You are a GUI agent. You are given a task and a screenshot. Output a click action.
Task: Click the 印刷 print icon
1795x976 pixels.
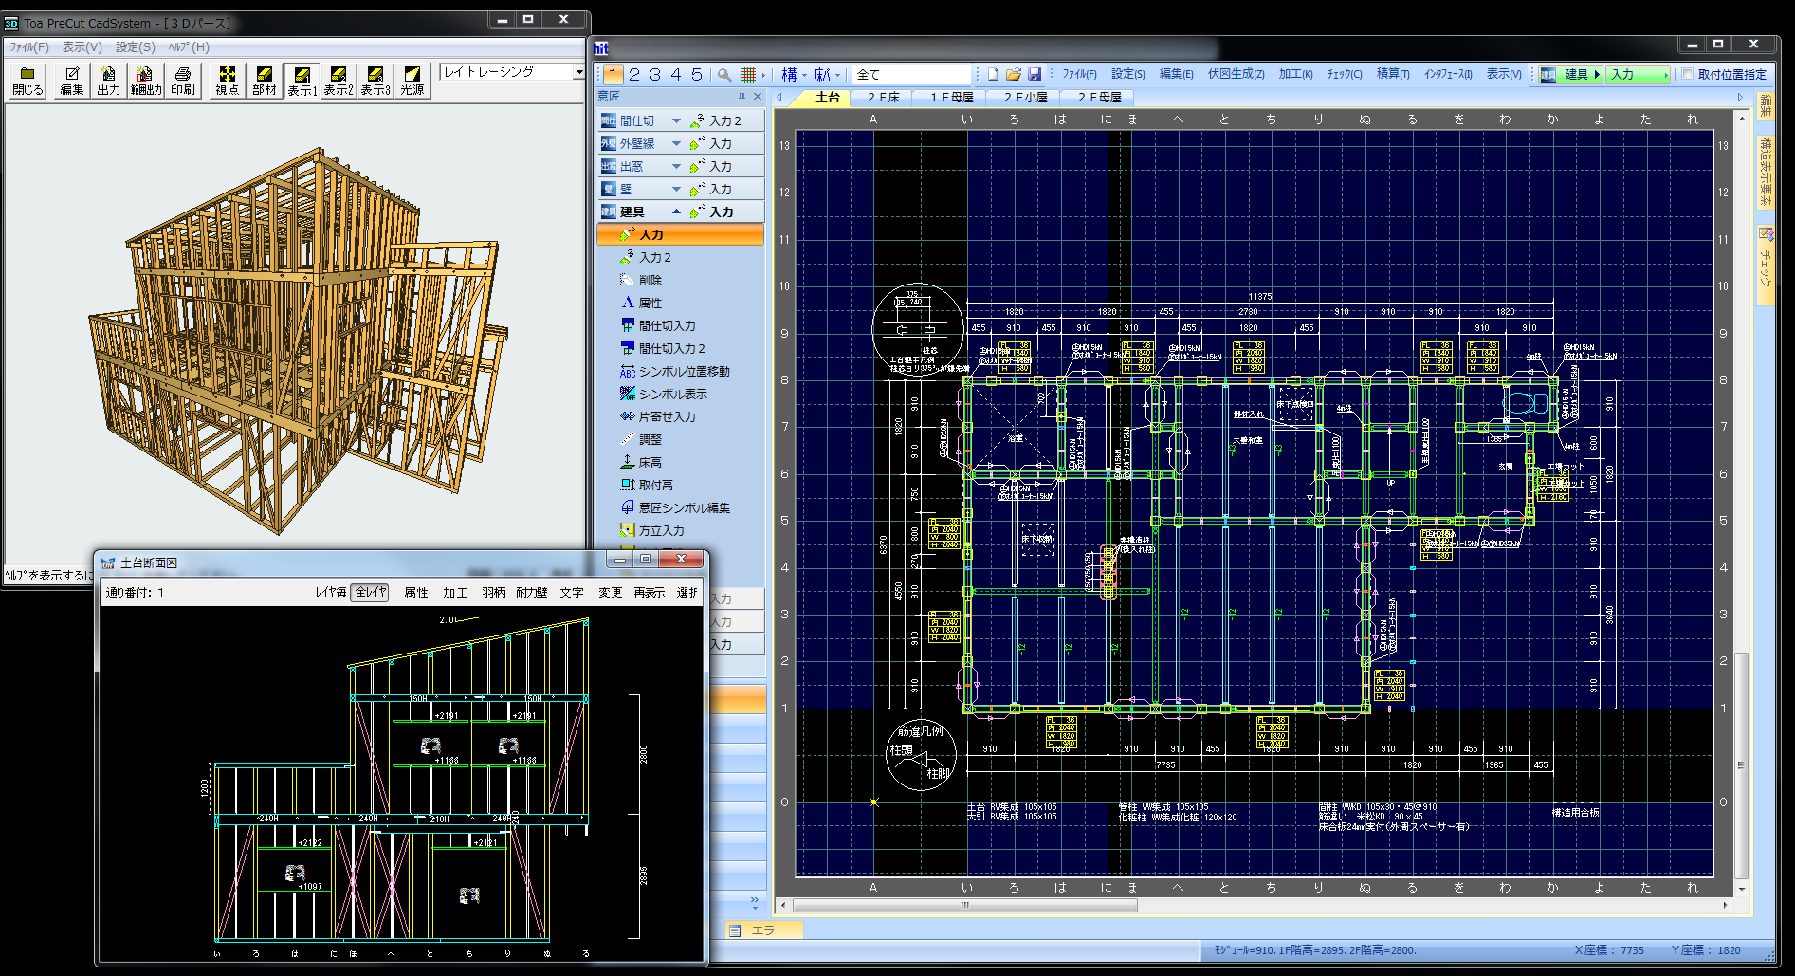pos(183,80)
